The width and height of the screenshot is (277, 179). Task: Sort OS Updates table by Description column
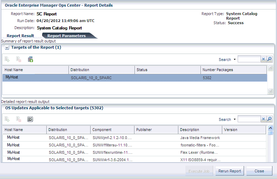pyautogui.click(x=200, y=130)
